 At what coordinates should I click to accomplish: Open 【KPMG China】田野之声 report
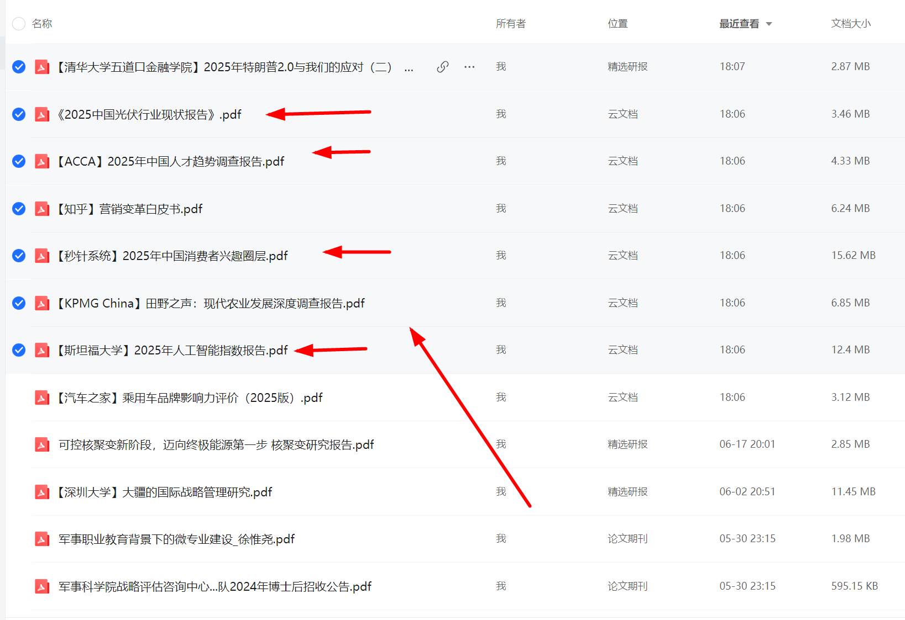[211, 303]
